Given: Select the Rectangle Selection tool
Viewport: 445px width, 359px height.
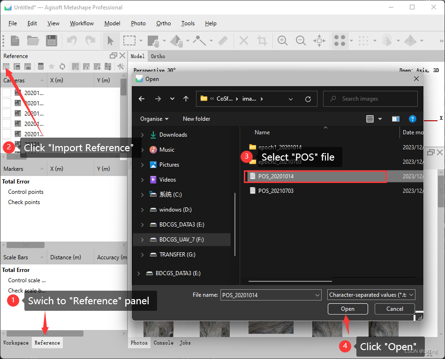Looking at the screenshot, I should (x=129, y=41).
